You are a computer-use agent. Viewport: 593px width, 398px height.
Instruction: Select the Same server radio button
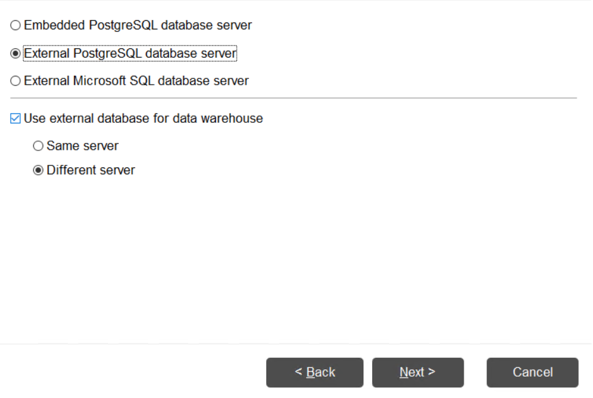[38, 146]
